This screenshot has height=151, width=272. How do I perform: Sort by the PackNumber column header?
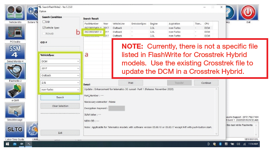pyautogui.click(x=93, y=23)
